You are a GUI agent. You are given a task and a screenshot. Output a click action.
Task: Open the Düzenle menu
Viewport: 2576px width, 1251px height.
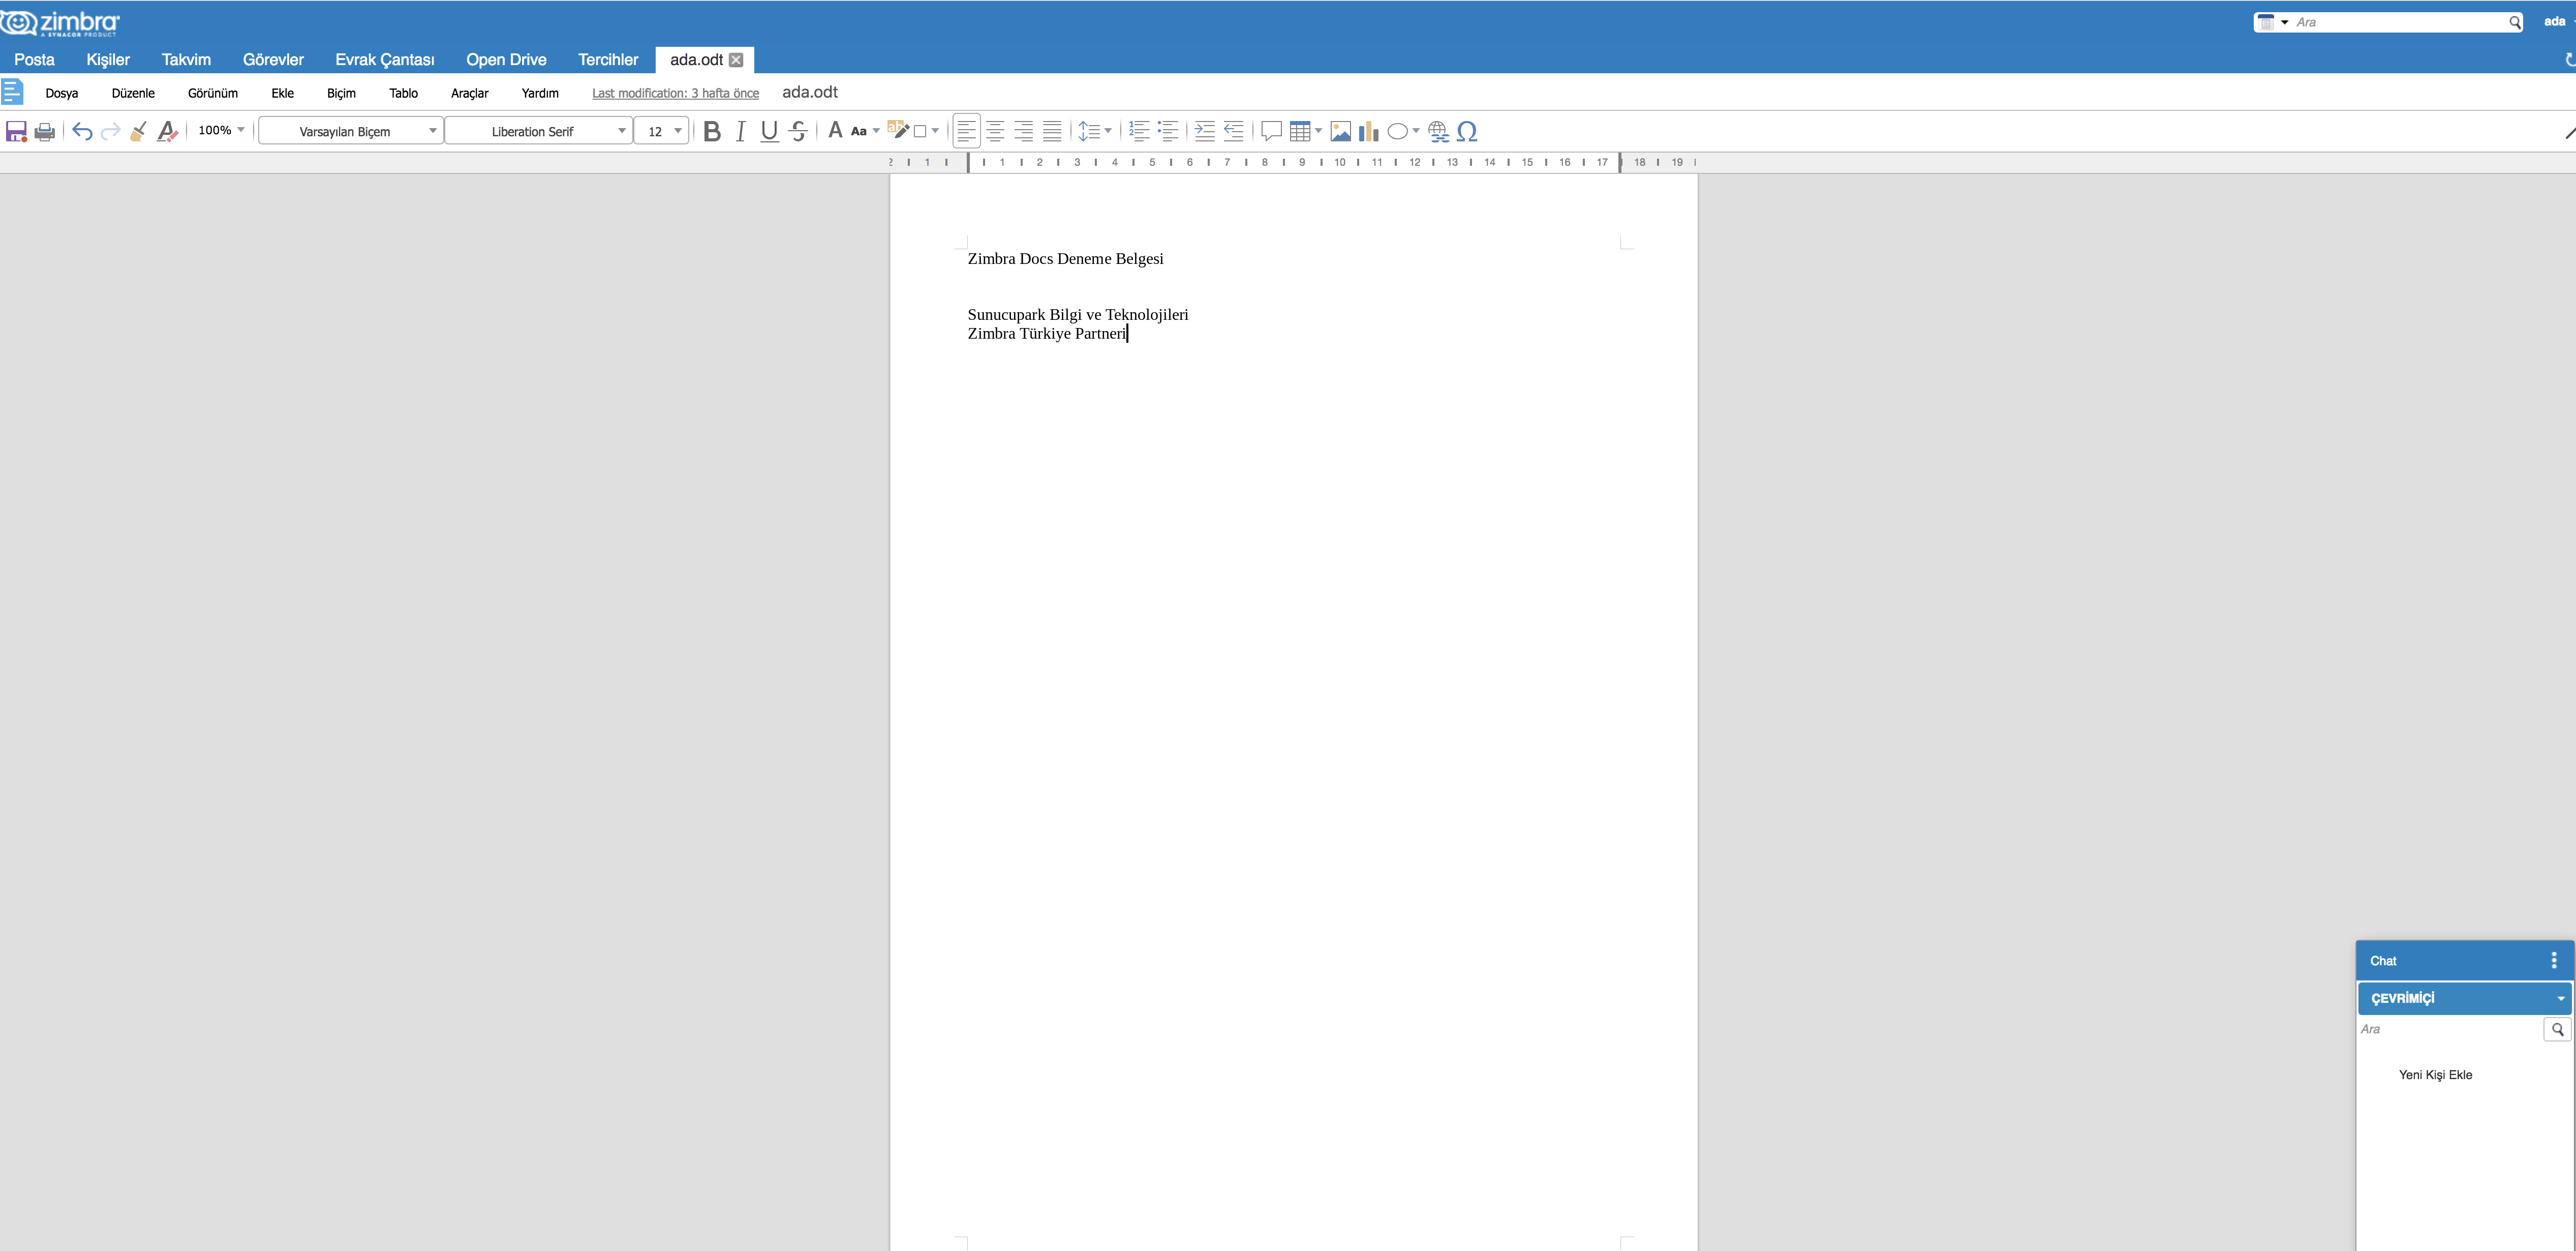coord(133,93)
